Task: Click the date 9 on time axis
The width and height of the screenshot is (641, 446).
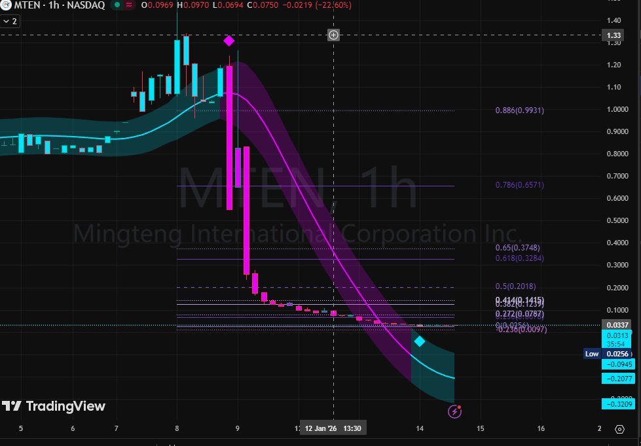Action: tap(238, 428)
